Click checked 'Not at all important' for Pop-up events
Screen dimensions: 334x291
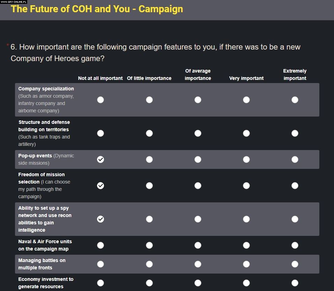click(x=101, y=159)
